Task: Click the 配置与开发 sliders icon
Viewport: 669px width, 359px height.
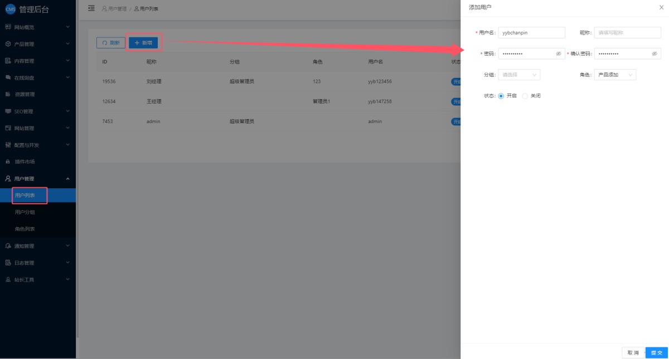Action: (x=8, y=145)
